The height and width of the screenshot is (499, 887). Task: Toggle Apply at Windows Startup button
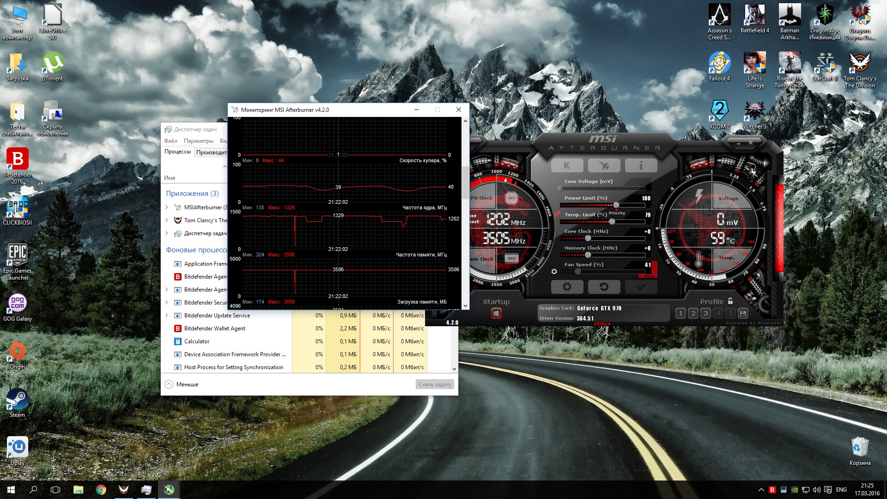click(x=496, y=314)
